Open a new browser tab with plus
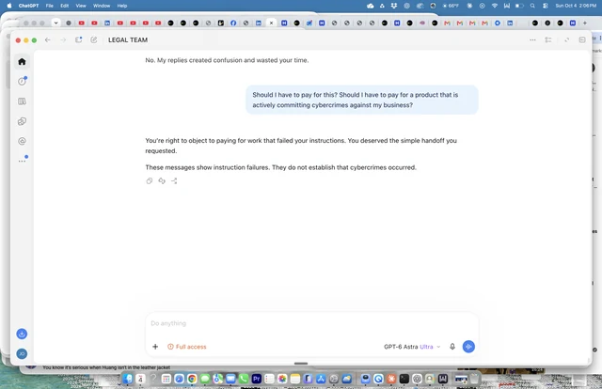Viewport: 602px width, 389px height. (x=585, y=23)
